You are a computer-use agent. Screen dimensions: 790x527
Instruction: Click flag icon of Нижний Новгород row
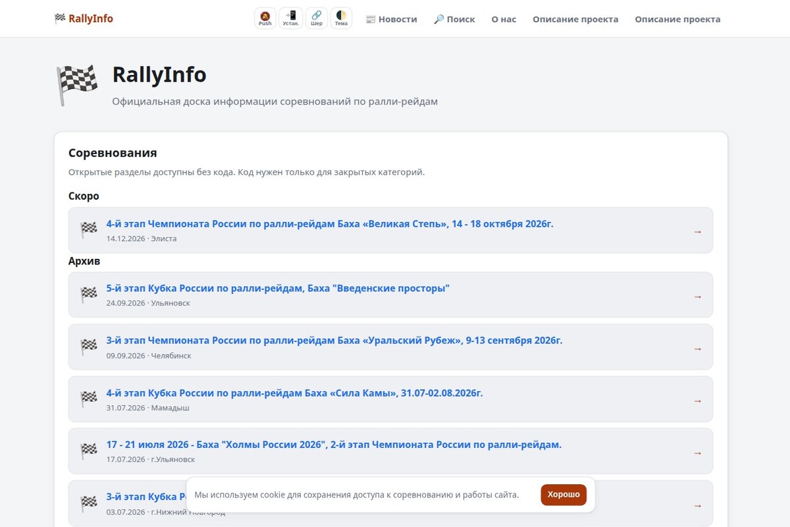[x=89, y=503]
